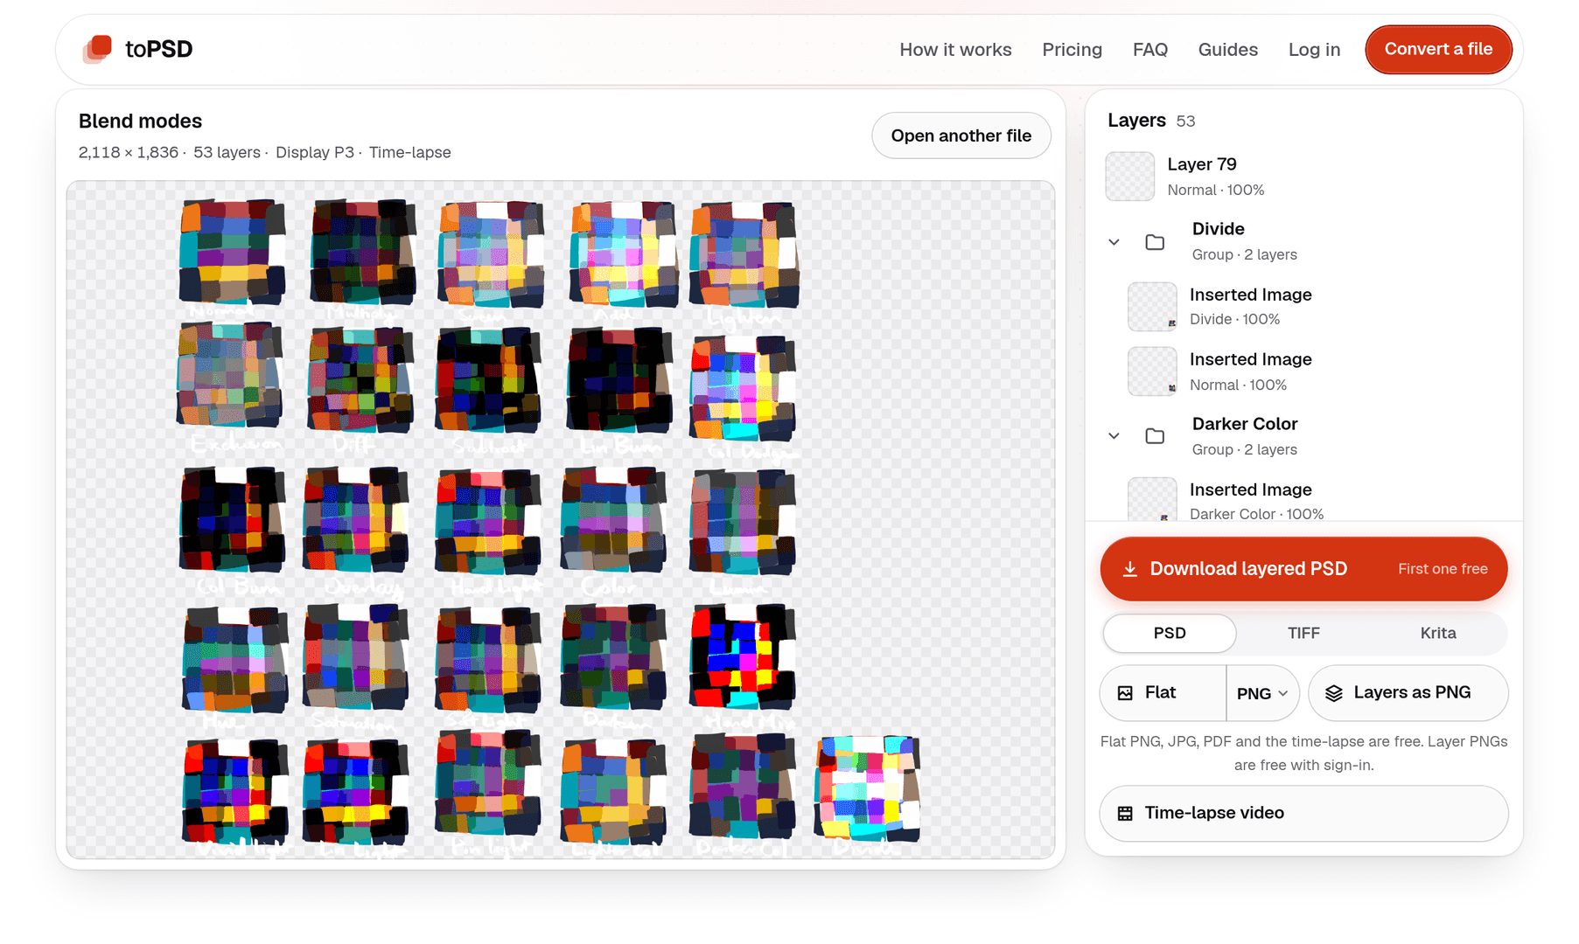Click the 'Divide · 100%' layer text
The height and width of the screenshot is (944, 1579).
click(x=1234, y=319)
